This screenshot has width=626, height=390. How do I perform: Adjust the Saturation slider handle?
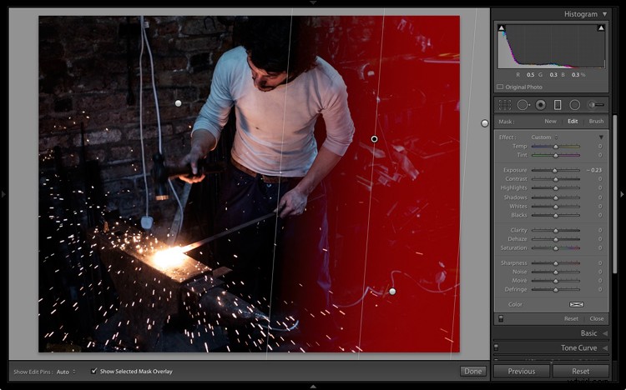click(555, 248)
